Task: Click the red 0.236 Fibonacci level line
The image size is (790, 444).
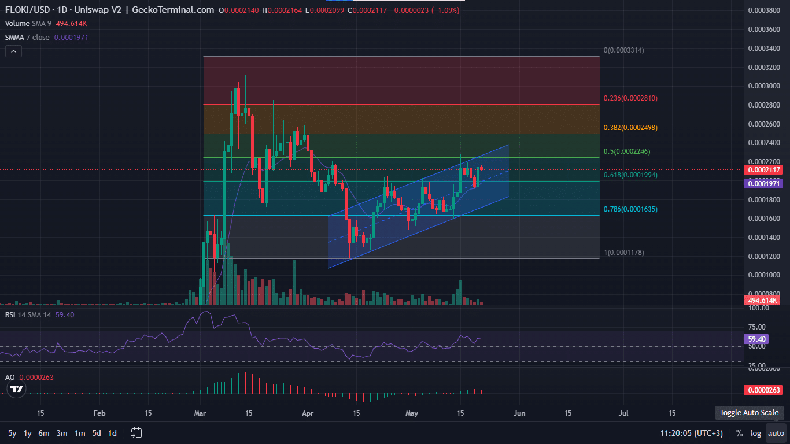Action: coord(401,105)
